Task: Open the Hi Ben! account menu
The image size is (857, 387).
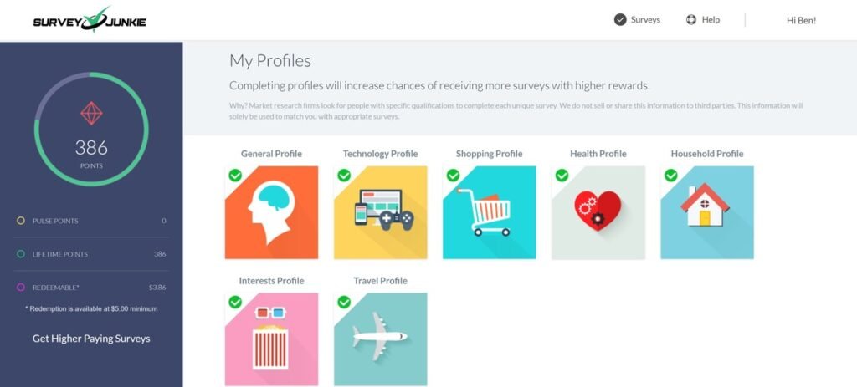Action: [801, 20]
